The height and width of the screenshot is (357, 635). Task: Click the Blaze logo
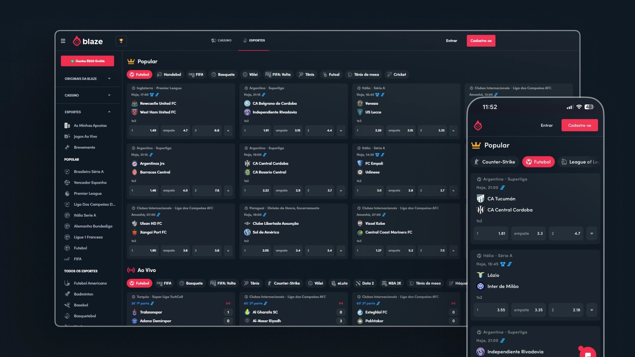[88, 41]
